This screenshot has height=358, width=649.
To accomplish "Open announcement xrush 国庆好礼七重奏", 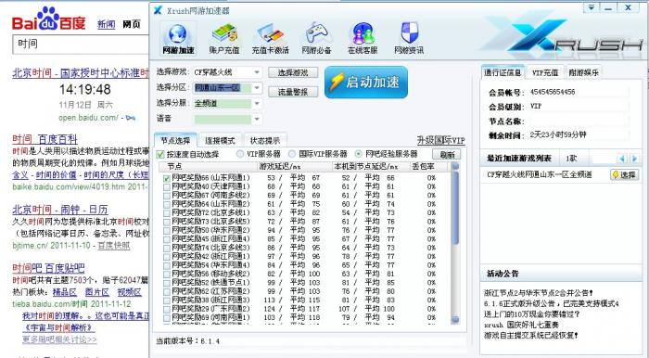I will point(521,325).
